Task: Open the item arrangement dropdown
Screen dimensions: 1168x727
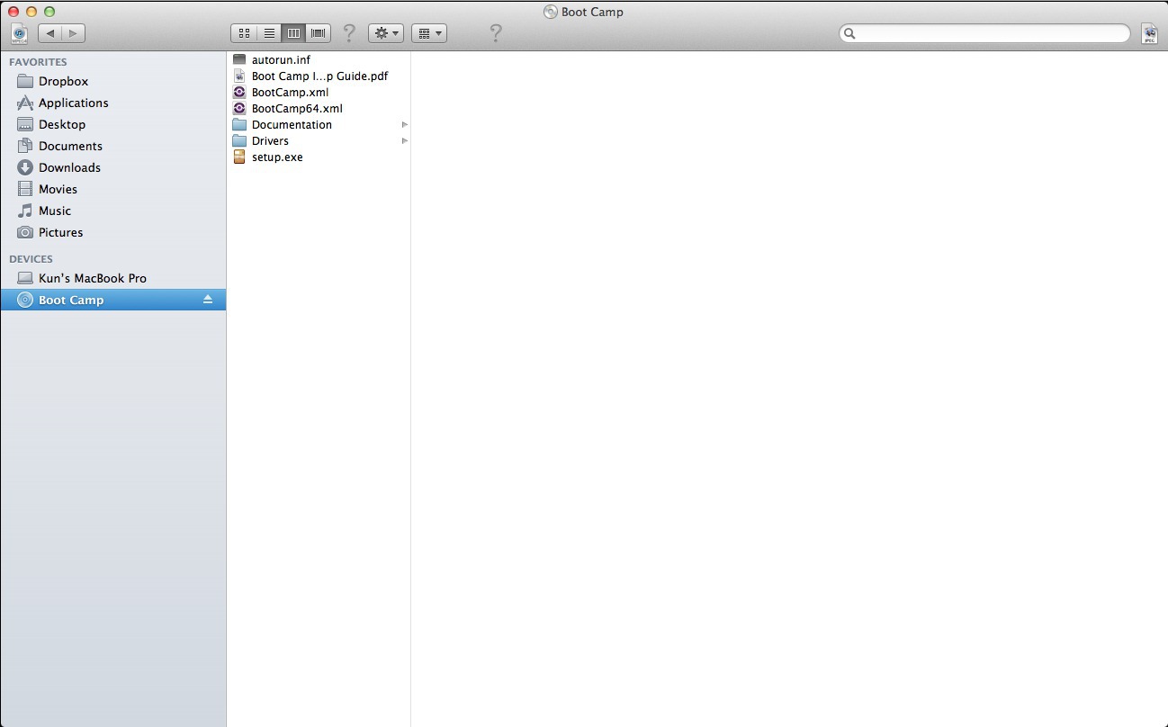Action: [429, 33]
